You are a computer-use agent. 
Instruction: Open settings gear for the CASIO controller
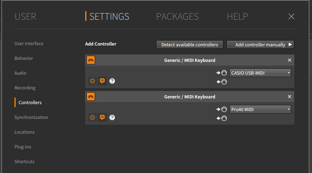click(92, 81)
